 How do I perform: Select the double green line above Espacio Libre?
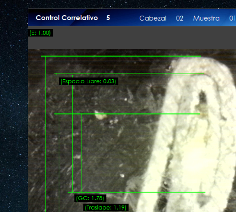(x=128, y=74)
